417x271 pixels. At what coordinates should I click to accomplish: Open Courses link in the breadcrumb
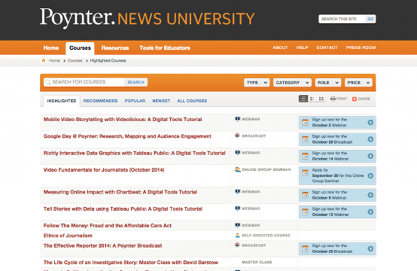tap(75, 60)
